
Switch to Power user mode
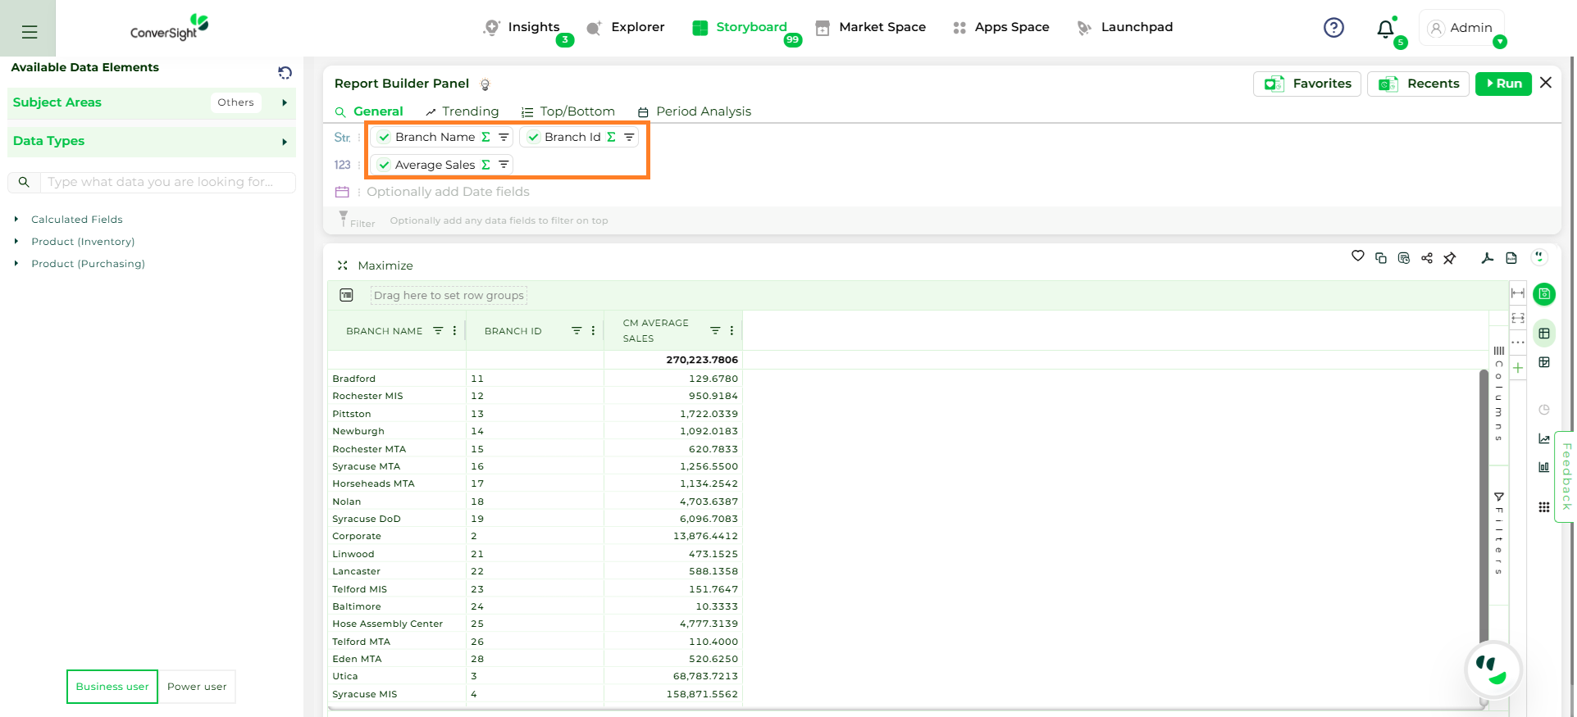point(197,687)
